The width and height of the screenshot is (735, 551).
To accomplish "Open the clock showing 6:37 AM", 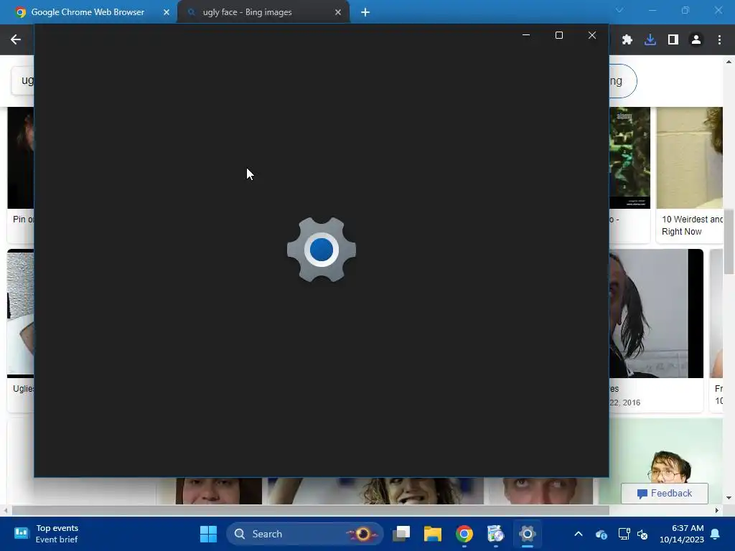I will pos(682,534).
